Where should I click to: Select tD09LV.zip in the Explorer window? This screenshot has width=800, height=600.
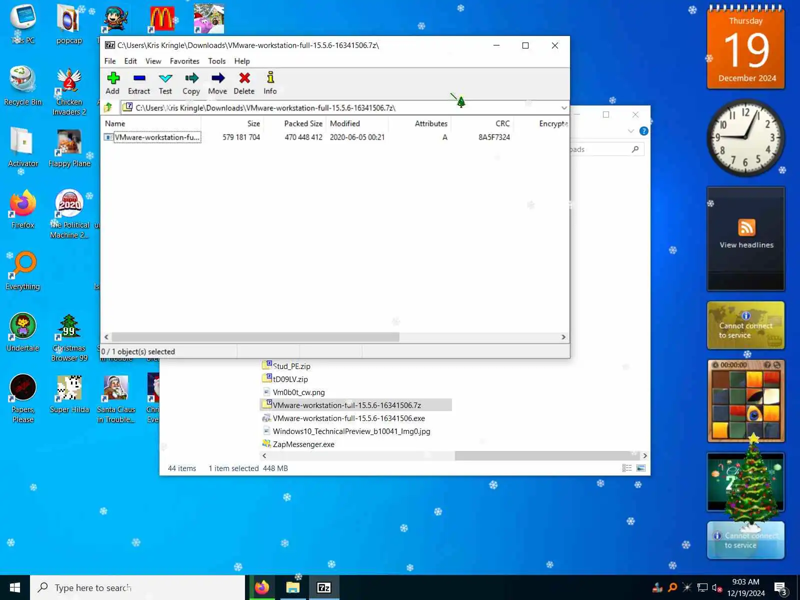pos(285,379)
